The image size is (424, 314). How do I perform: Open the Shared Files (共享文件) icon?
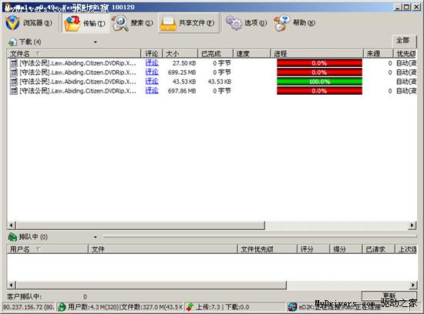[x=168, y=23]
